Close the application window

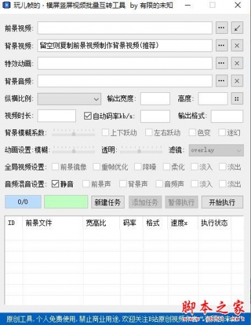[x=238, y=5]
